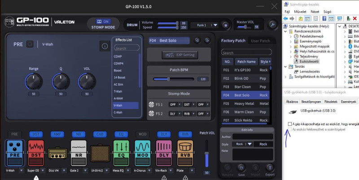Click the Factory Patch search field

pos(246,52)
